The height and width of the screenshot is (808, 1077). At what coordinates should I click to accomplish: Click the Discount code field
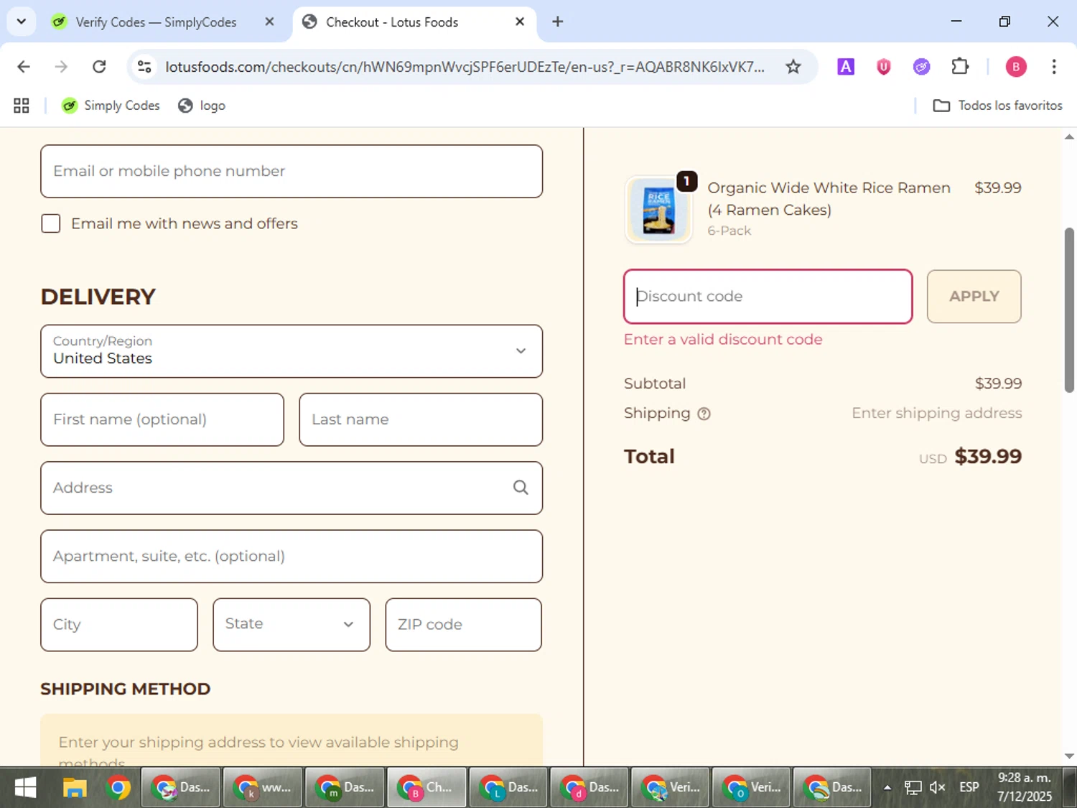point(768,297)
